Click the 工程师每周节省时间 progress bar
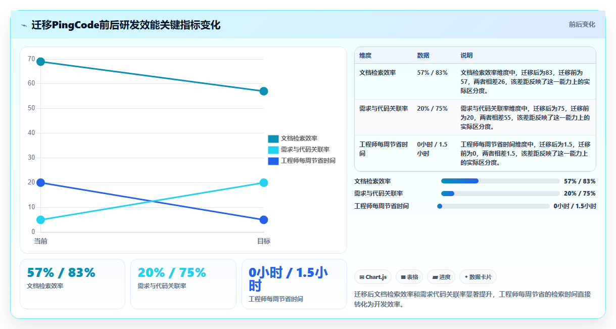 [x=493, y=206]
